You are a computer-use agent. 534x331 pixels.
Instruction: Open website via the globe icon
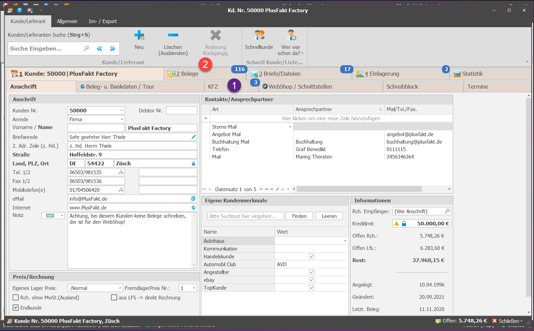(x=194, y=207)
